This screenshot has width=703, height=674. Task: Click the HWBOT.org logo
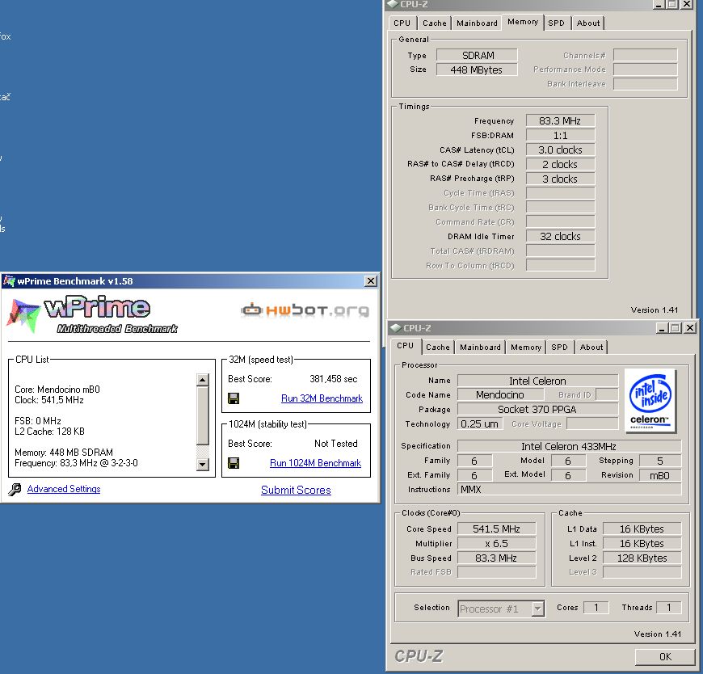(x=305, y=310)
